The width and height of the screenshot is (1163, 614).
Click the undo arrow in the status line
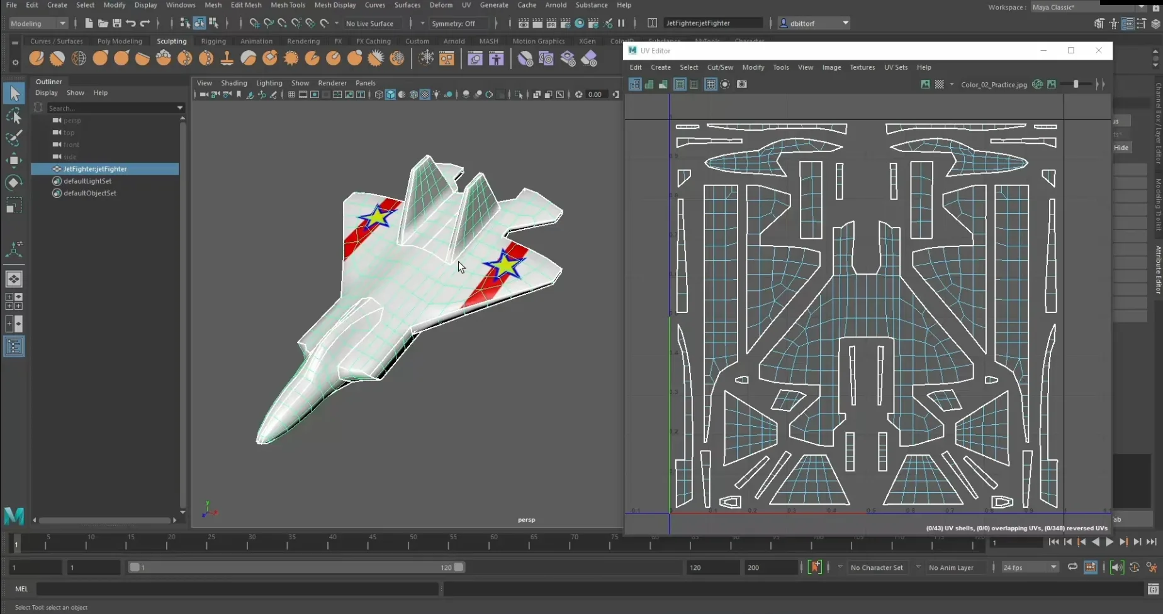tap(131, 23)
